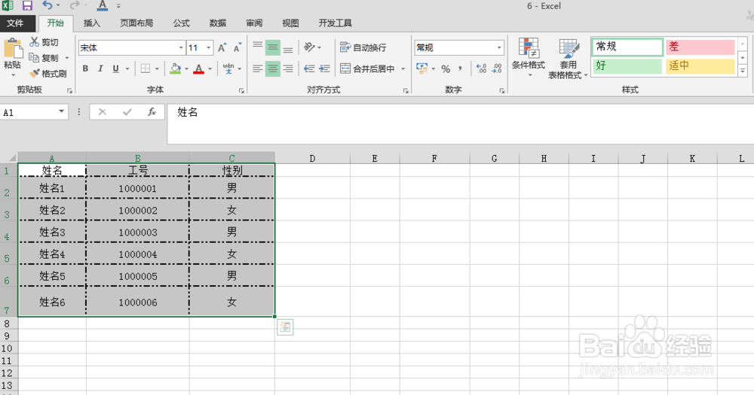Switch to the 开发工具 Developer tab
Screen dimensions: 754x395
336,23
